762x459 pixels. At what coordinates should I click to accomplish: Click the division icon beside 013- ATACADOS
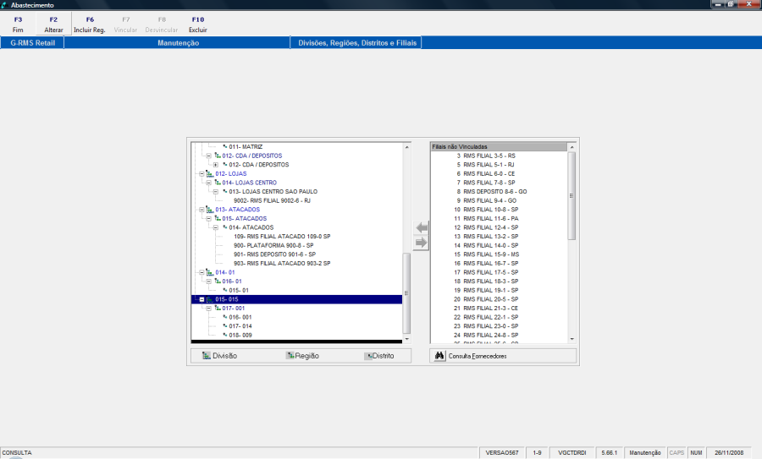point(209,210)
